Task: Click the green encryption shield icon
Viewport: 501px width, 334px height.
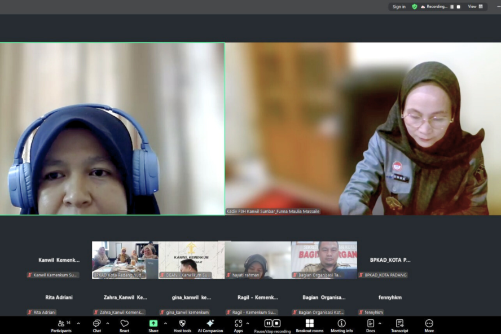Action: tap(415, 7)
